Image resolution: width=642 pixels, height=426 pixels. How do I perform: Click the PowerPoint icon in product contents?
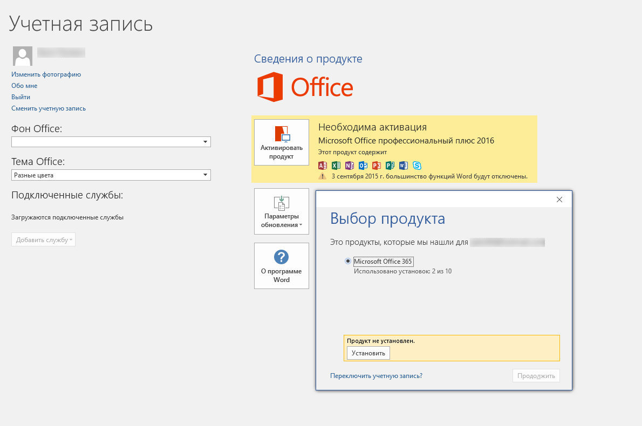(377, 166)
